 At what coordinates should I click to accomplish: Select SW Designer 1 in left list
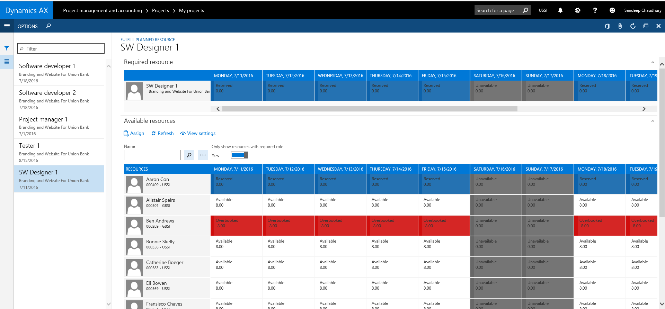59,179
